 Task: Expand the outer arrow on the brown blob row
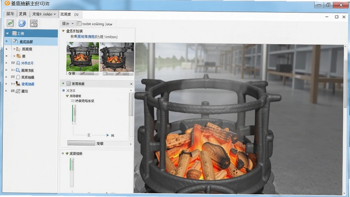(7, 56)
